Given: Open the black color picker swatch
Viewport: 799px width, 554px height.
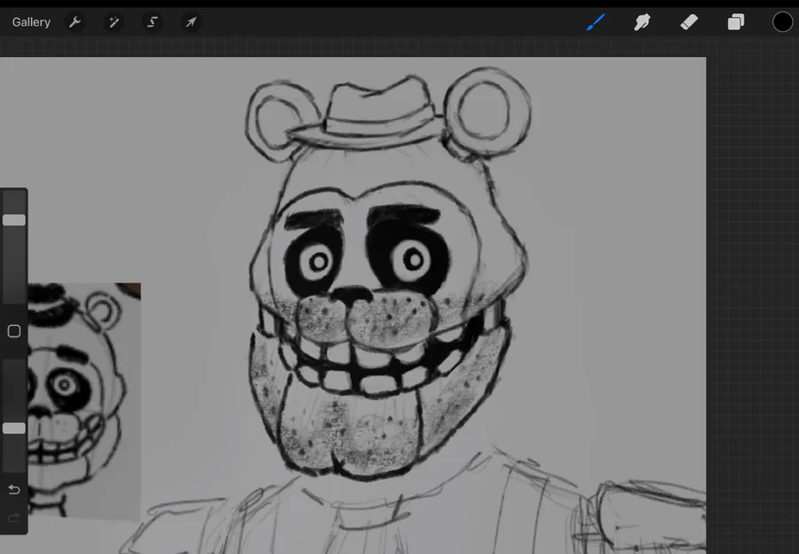Looking at the screenshot, I should (783, 22).
